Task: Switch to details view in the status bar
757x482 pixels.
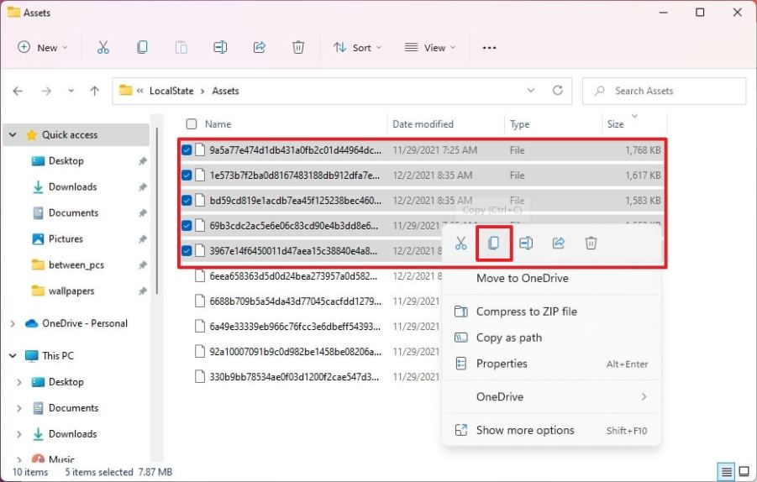Action: (727, 471)
